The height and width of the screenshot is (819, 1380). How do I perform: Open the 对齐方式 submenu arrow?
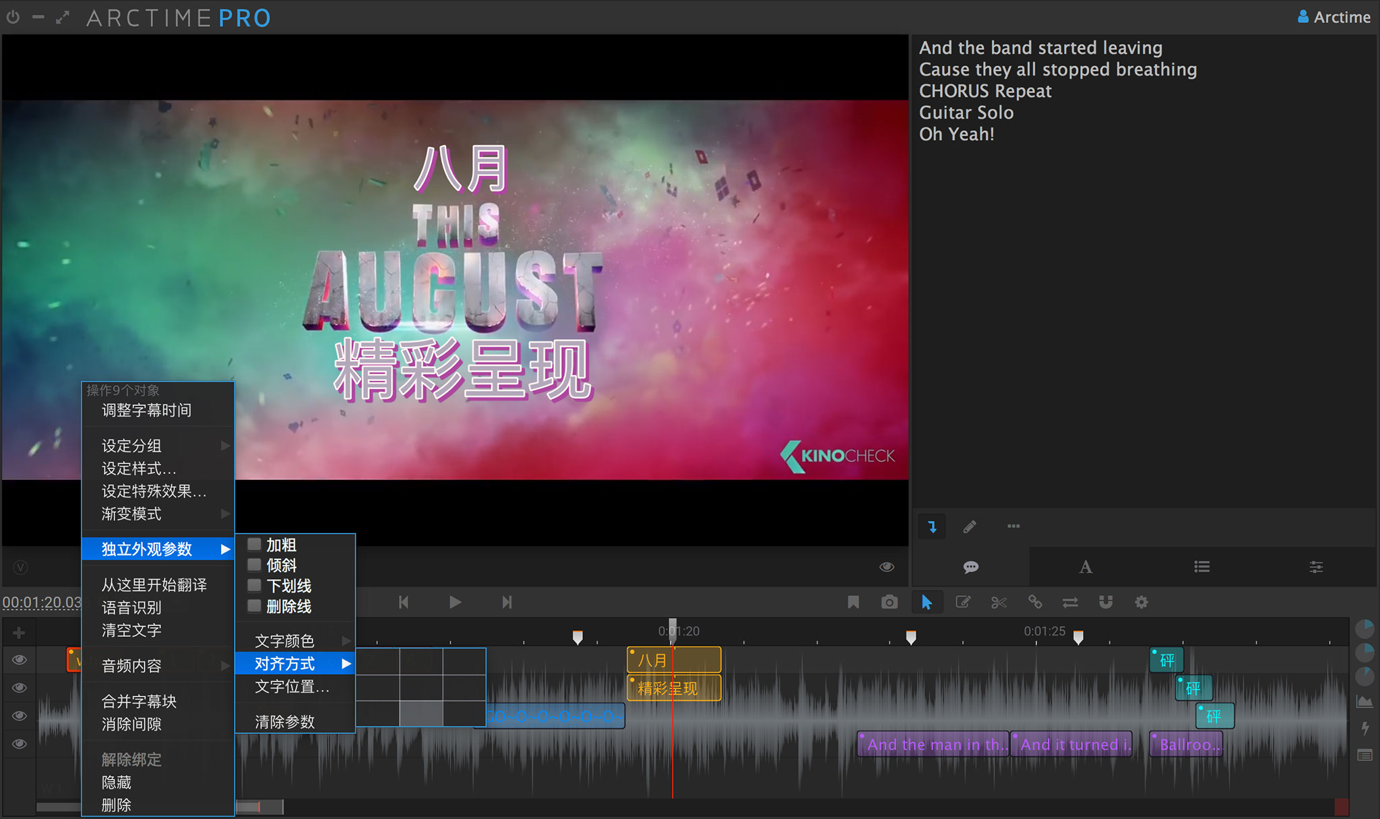click(347, 663)
